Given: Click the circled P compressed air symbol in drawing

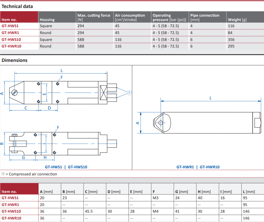Looking at the screenshot, I should (129, 93).
